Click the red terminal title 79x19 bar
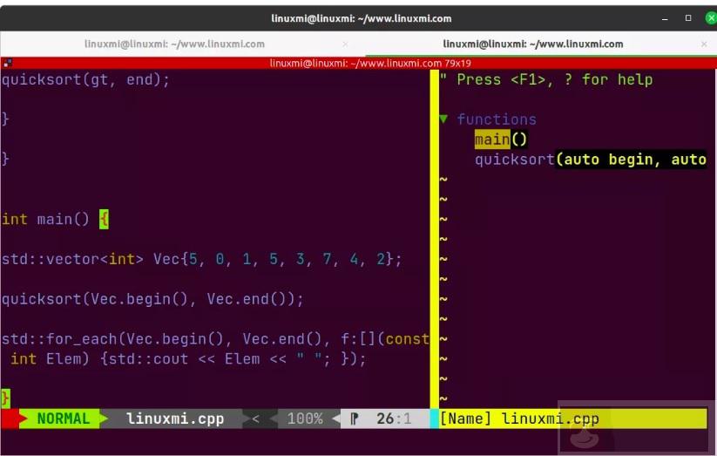The image size is (717, 456). [x=359, y=63]
